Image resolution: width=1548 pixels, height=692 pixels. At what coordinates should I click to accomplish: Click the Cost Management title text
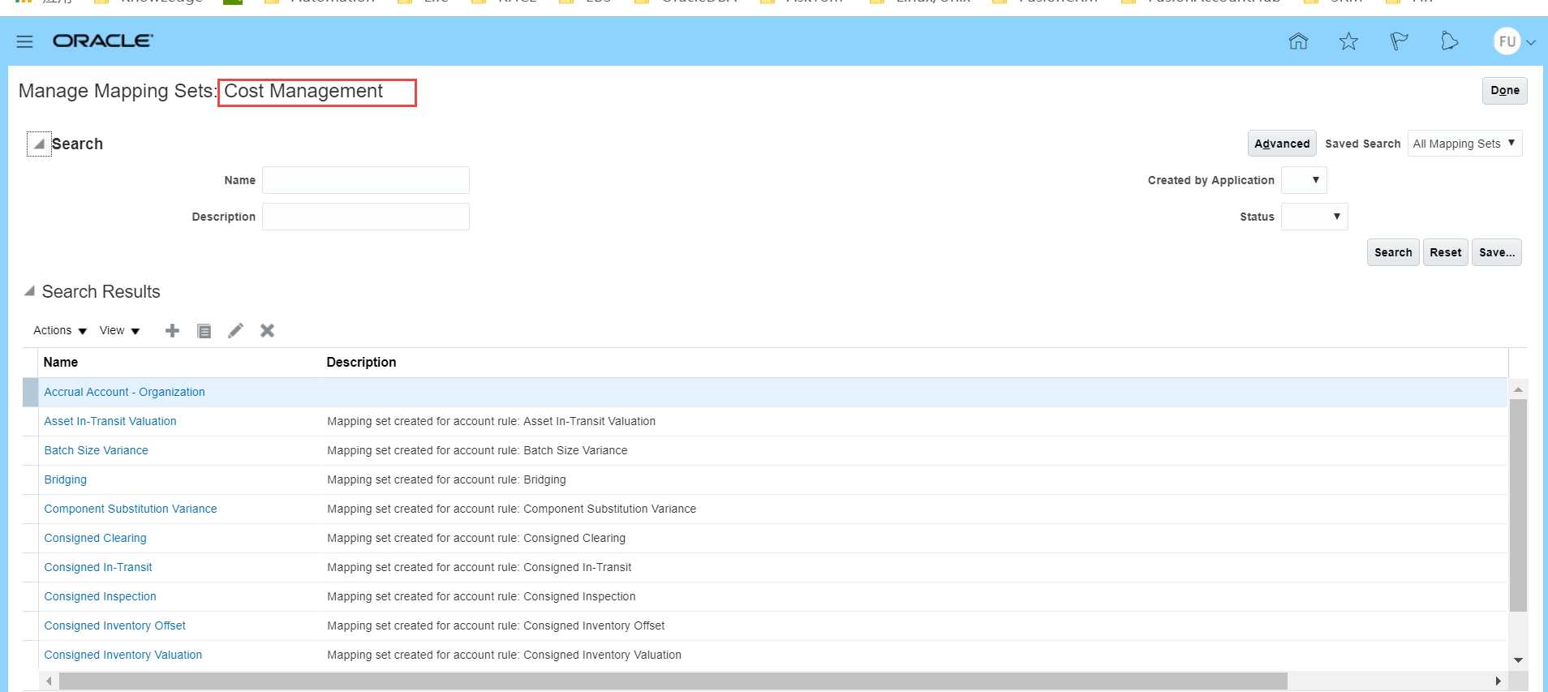coord(303,91)
